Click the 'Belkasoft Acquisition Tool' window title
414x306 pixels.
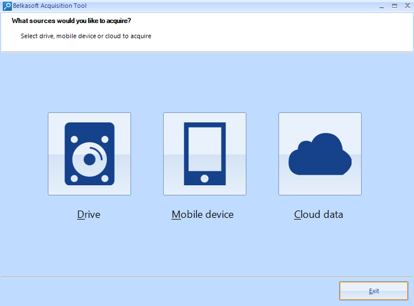pos(49,6)
